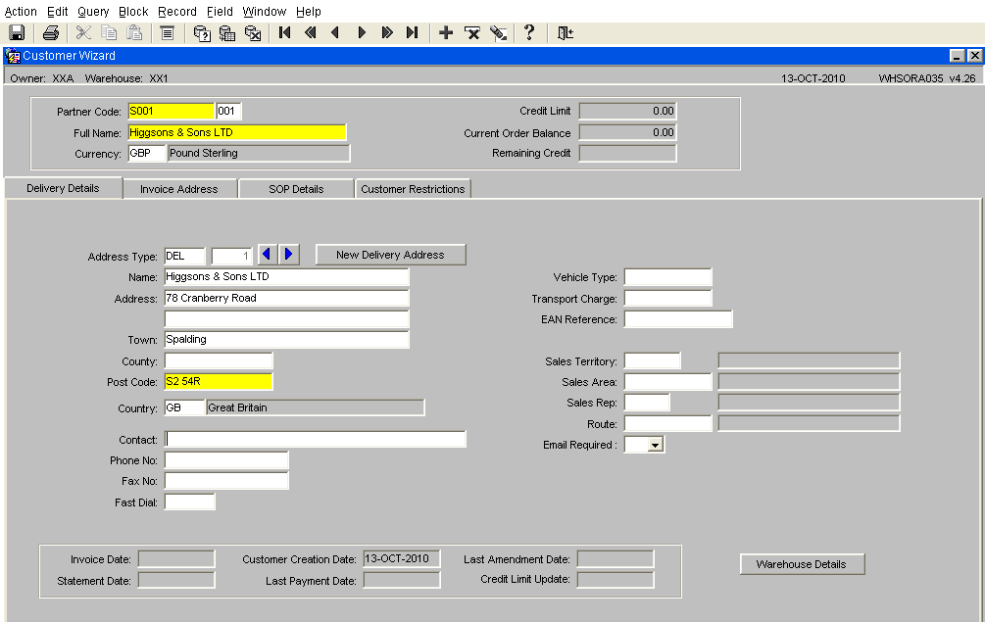Go to previous block double-arrow icon

click(311, 32)
